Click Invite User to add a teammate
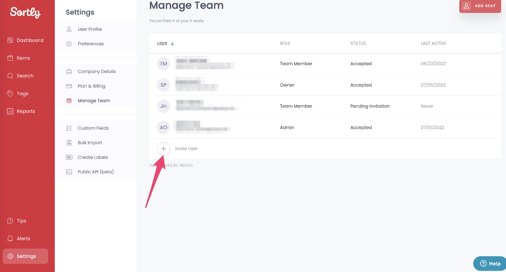 pos(163,149)
